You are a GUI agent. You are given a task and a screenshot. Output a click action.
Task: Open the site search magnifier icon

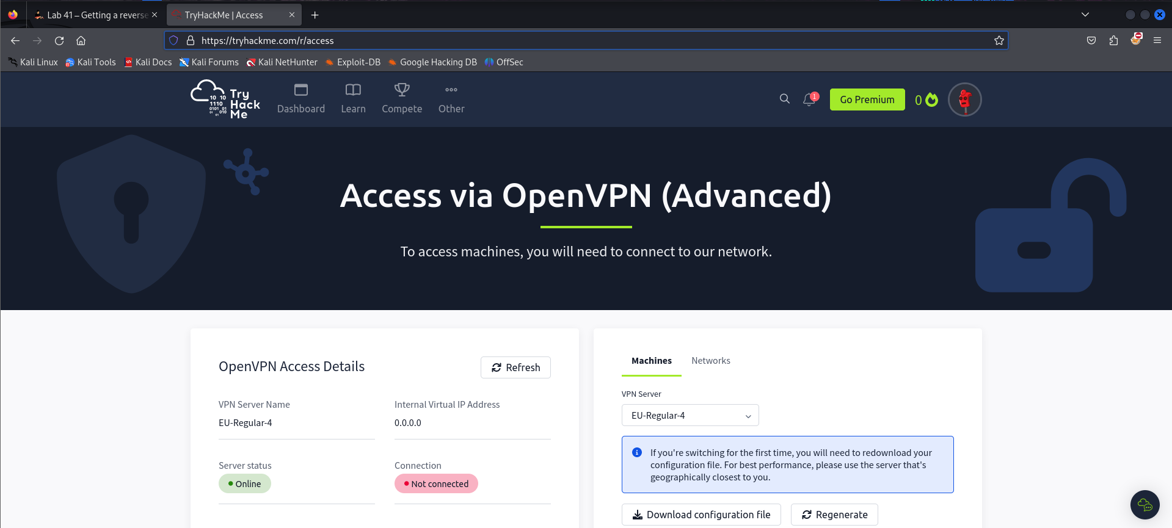[x=785, y=99]
